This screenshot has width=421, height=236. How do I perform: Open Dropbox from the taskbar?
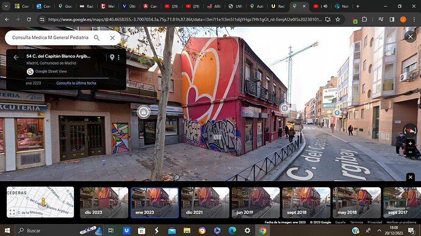126,231
